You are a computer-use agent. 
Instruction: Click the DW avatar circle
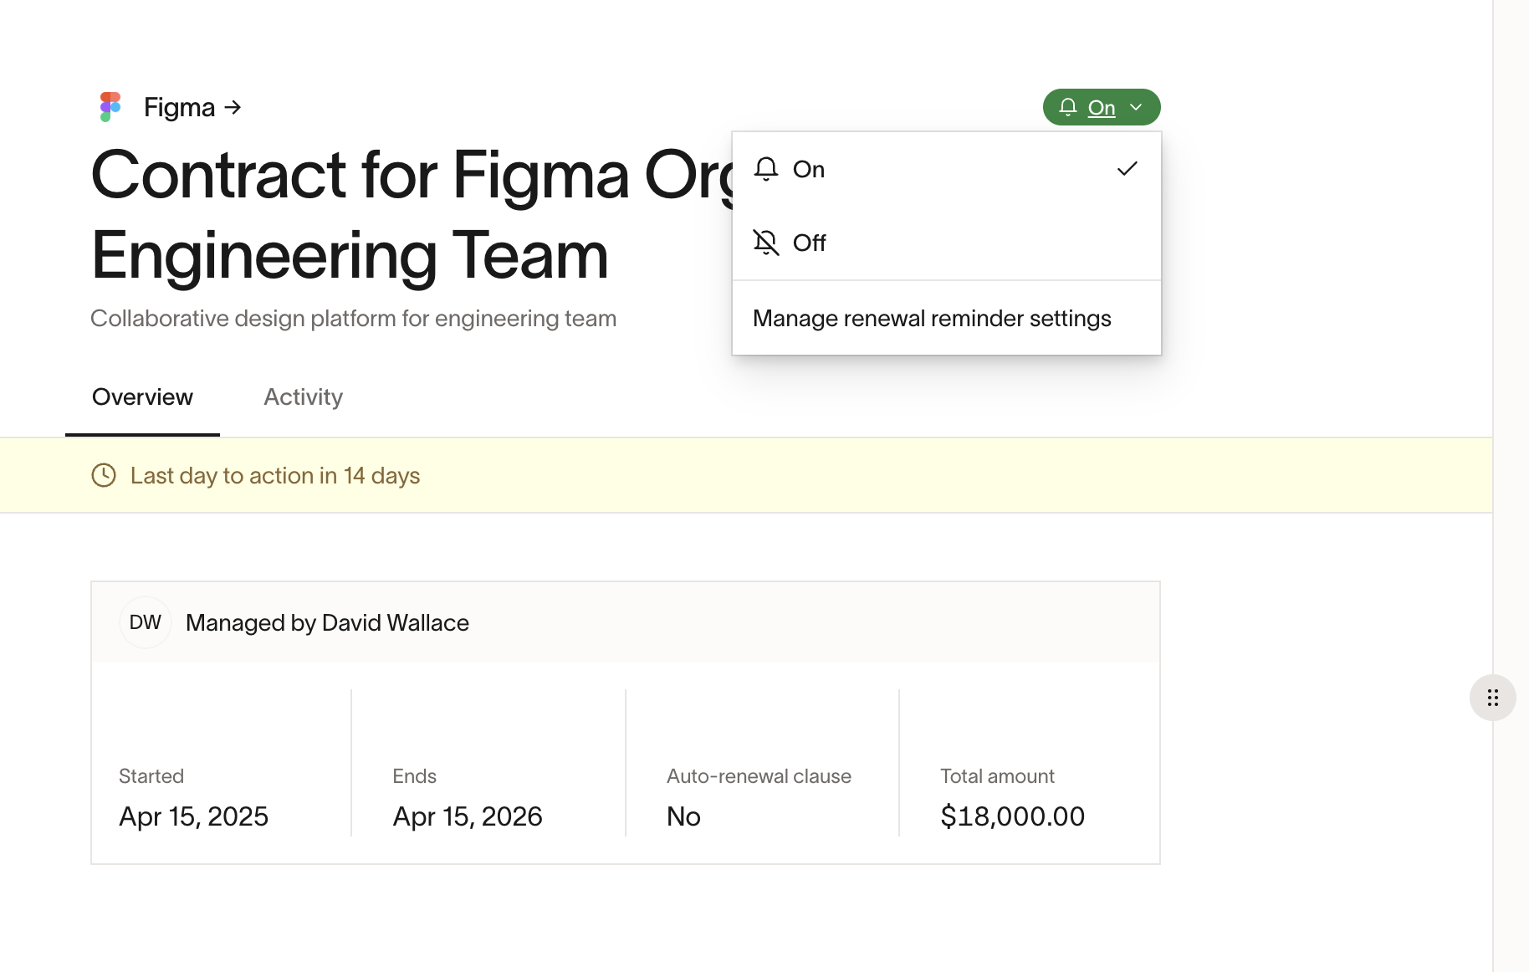146,622
